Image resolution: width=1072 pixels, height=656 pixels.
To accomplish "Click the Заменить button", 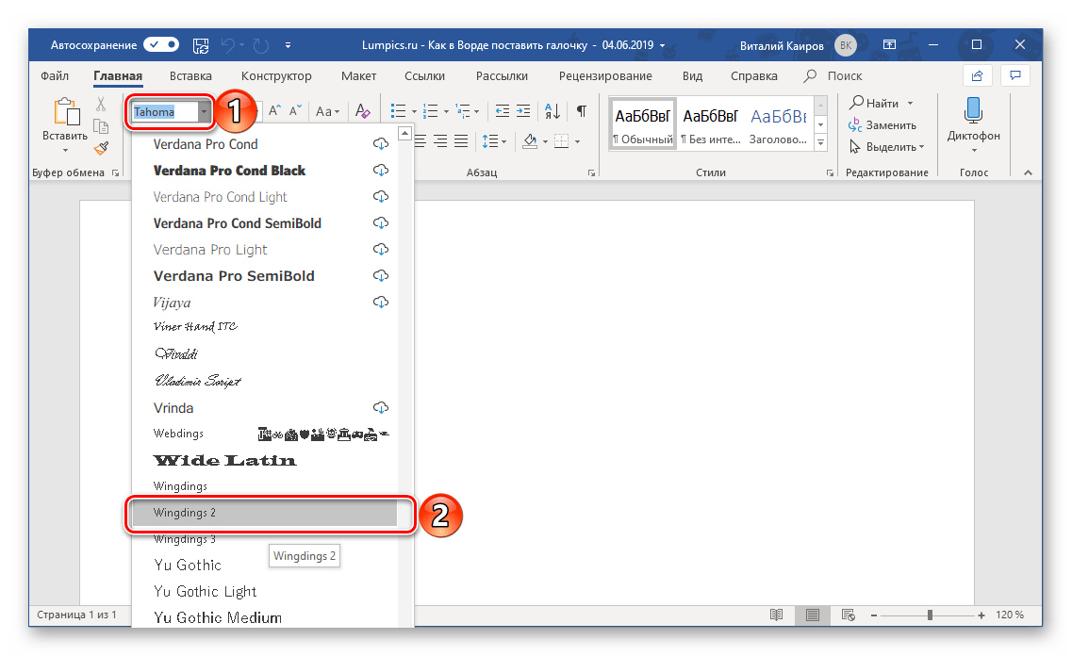I will pyautogui.click(x=882, y=125).
